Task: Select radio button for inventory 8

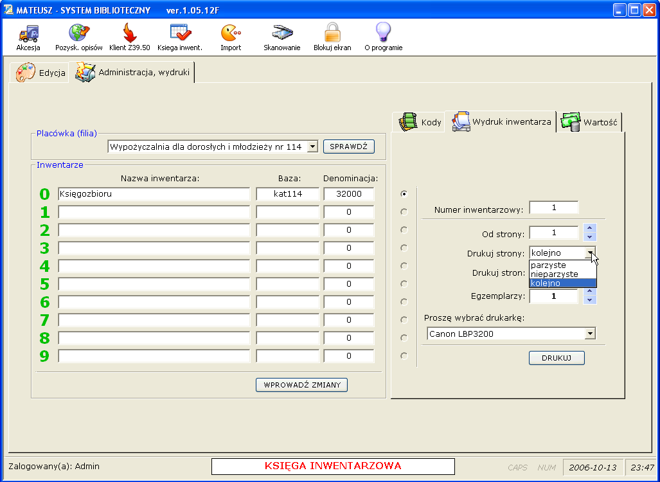Action: (x=404, y=338)
